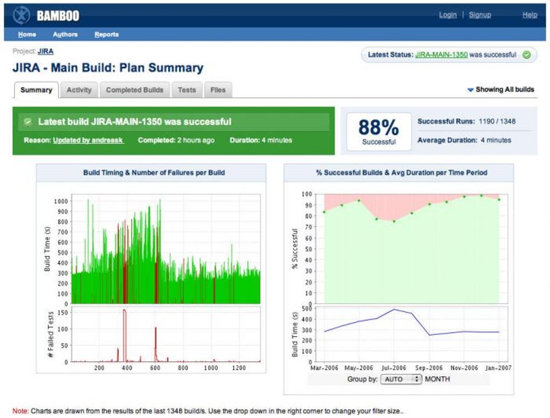Click the green success checkmark in Latest Status
550x418 pixels.
pos(526,55)
